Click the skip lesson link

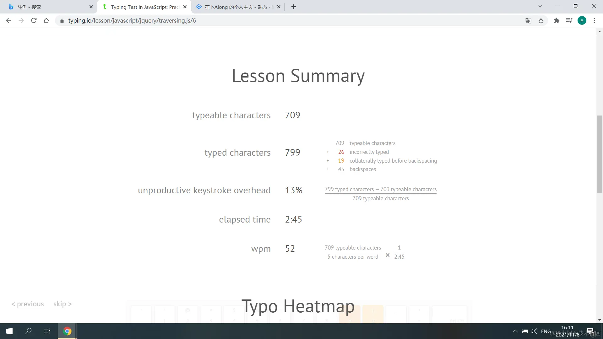click(62, 304)
